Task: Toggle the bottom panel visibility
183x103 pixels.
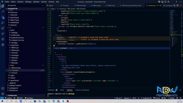Action: tap(162, 2)
